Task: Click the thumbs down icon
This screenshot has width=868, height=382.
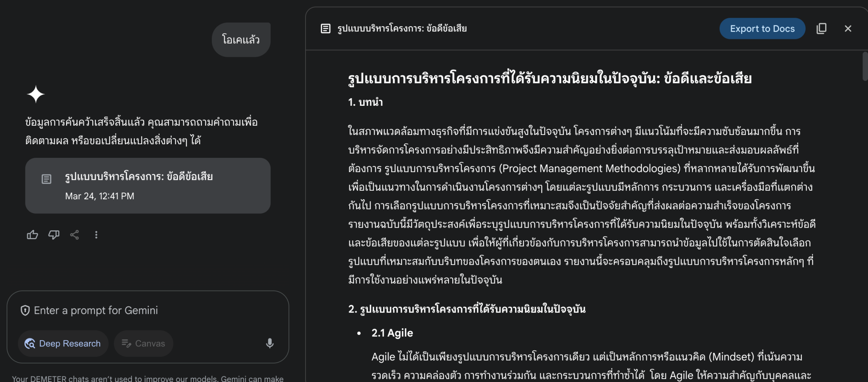Action: pyautogui.click(x=54, y=235)
